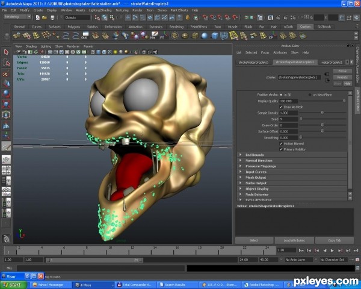Viewport: 361px width, 289px height.
Task: Activate the Lasso Select tool
Action: click(6, 63)
